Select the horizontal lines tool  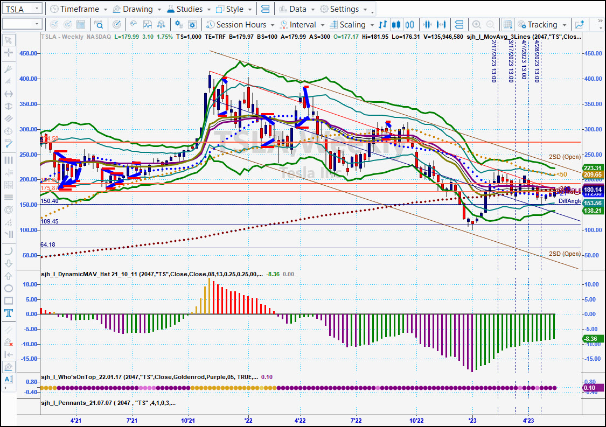coord(8,197)
